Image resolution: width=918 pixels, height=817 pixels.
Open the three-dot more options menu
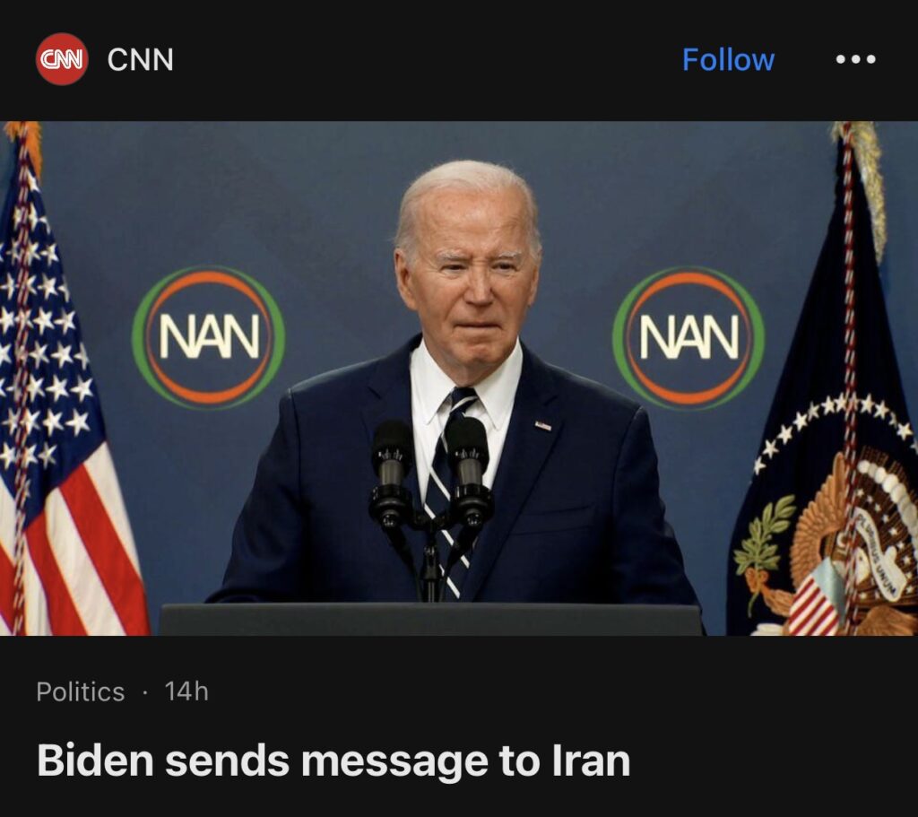point(855,59)
